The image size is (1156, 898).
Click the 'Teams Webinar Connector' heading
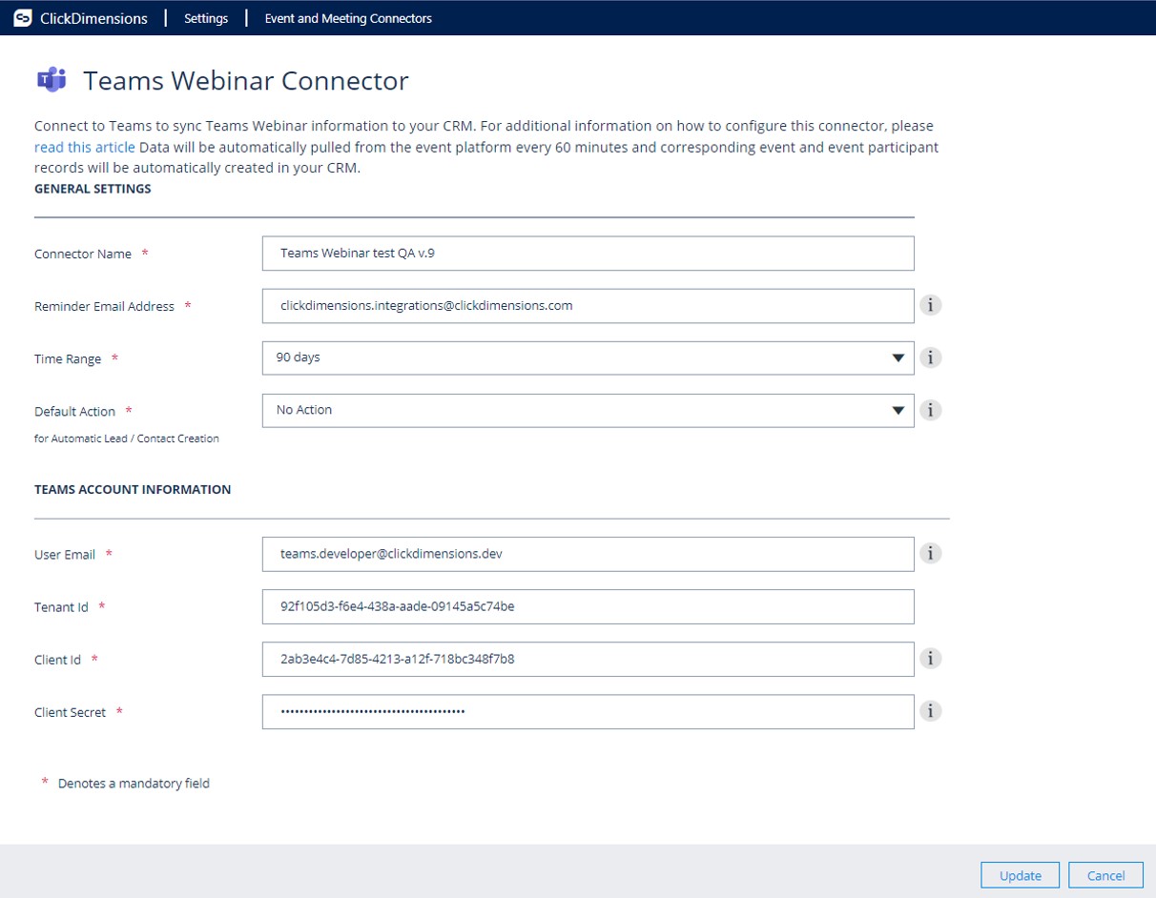click(x=246, y=81)
